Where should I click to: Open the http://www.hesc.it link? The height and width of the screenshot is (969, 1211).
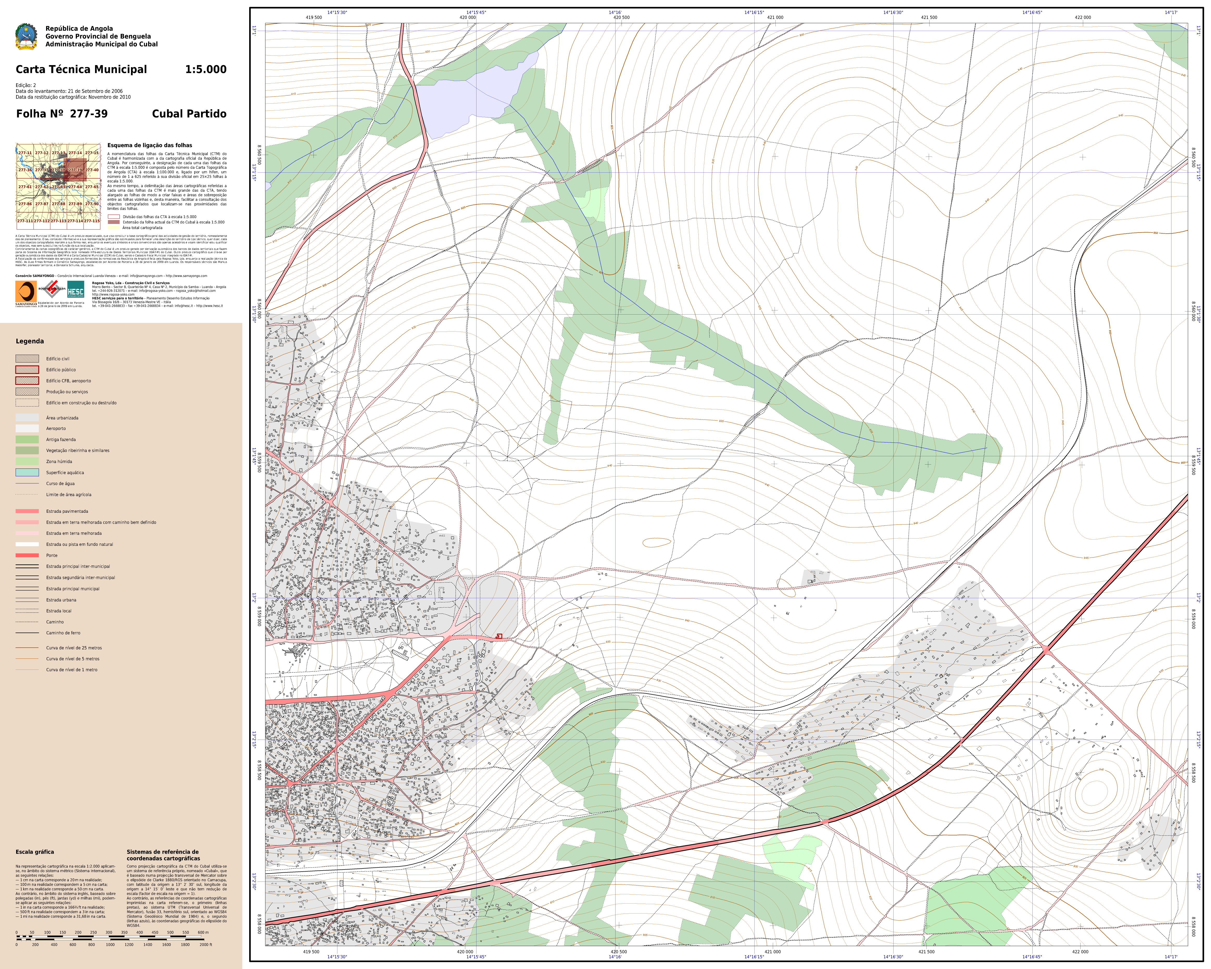tap(210, 306)
